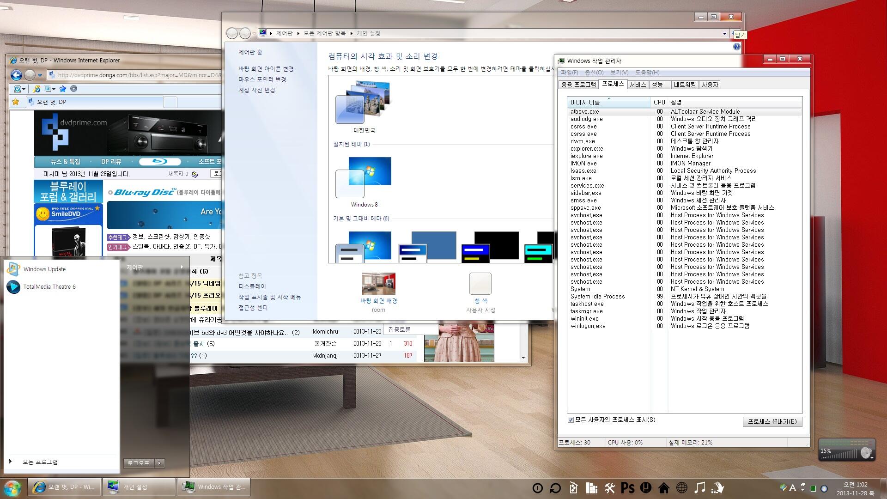Screen dimensions: 887x499
Task: Expand the logoff options arrow in the Start menu
Action: click(x=159, y=463)
